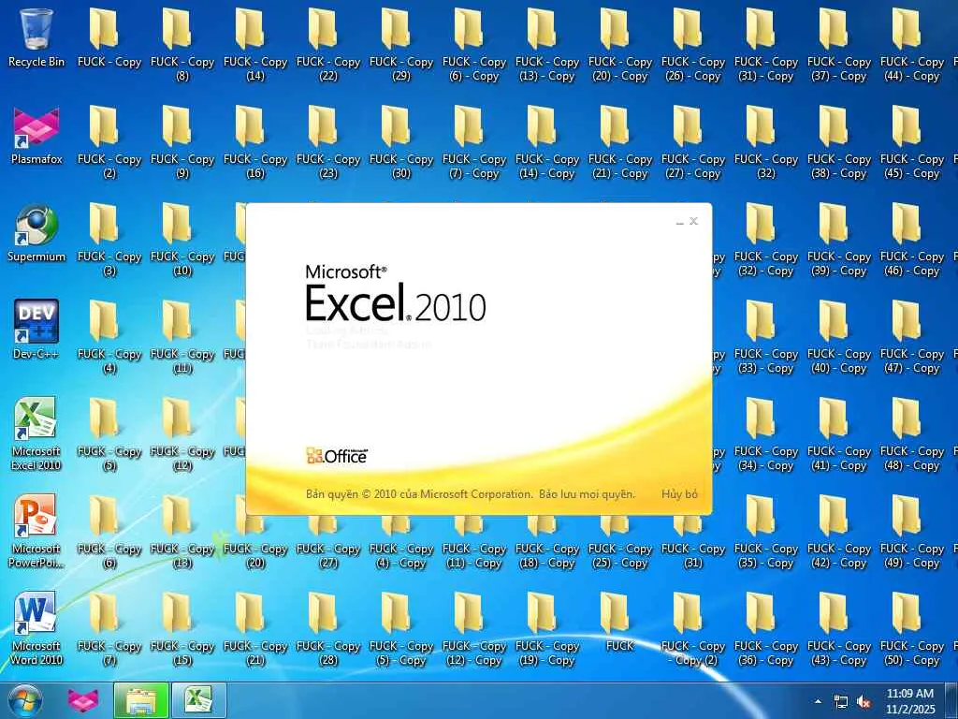Image resolution: width=958 pixels, height=719 pixels.
Task: Select the folder 'FUCK - Copy (45) - Copy'
Action: point(912,142)
